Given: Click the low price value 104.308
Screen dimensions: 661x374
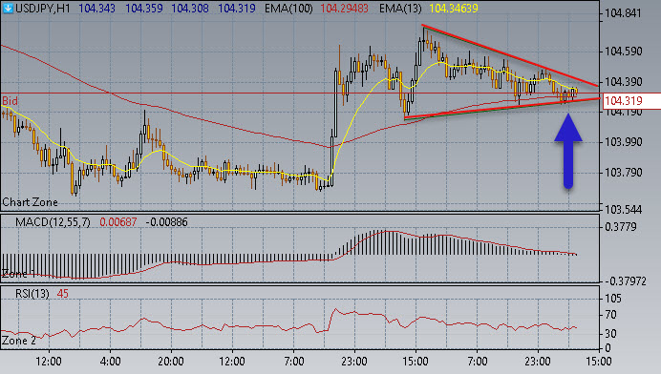Looking at the screenshot, I should pyautogui.click(x=190, y=9).
